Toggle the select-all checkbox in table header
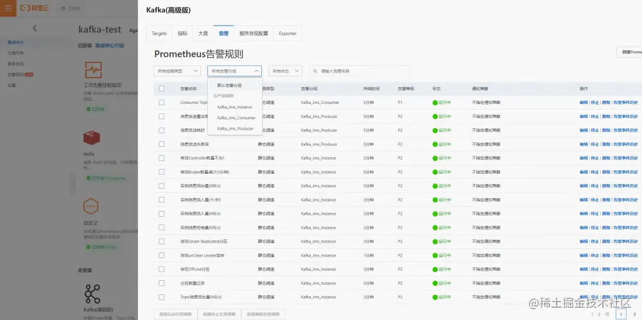This screenshot has height=320, width=642. (161, 88)
